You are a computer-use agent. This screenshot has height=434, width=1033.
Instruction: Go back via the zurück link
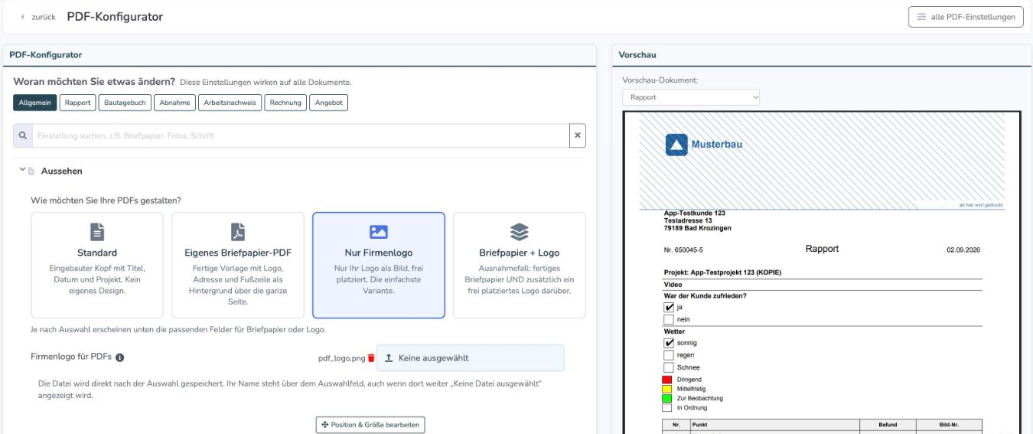[37, 17]
